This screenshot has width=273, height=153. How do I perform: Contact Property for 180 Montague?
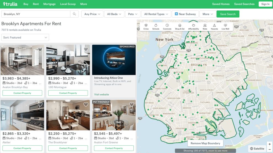[x=68, y=93]
